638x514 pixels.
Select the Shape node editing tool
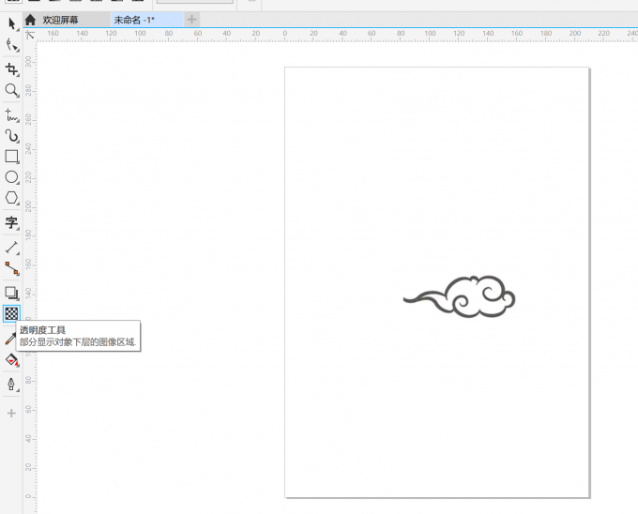(11, 45)
